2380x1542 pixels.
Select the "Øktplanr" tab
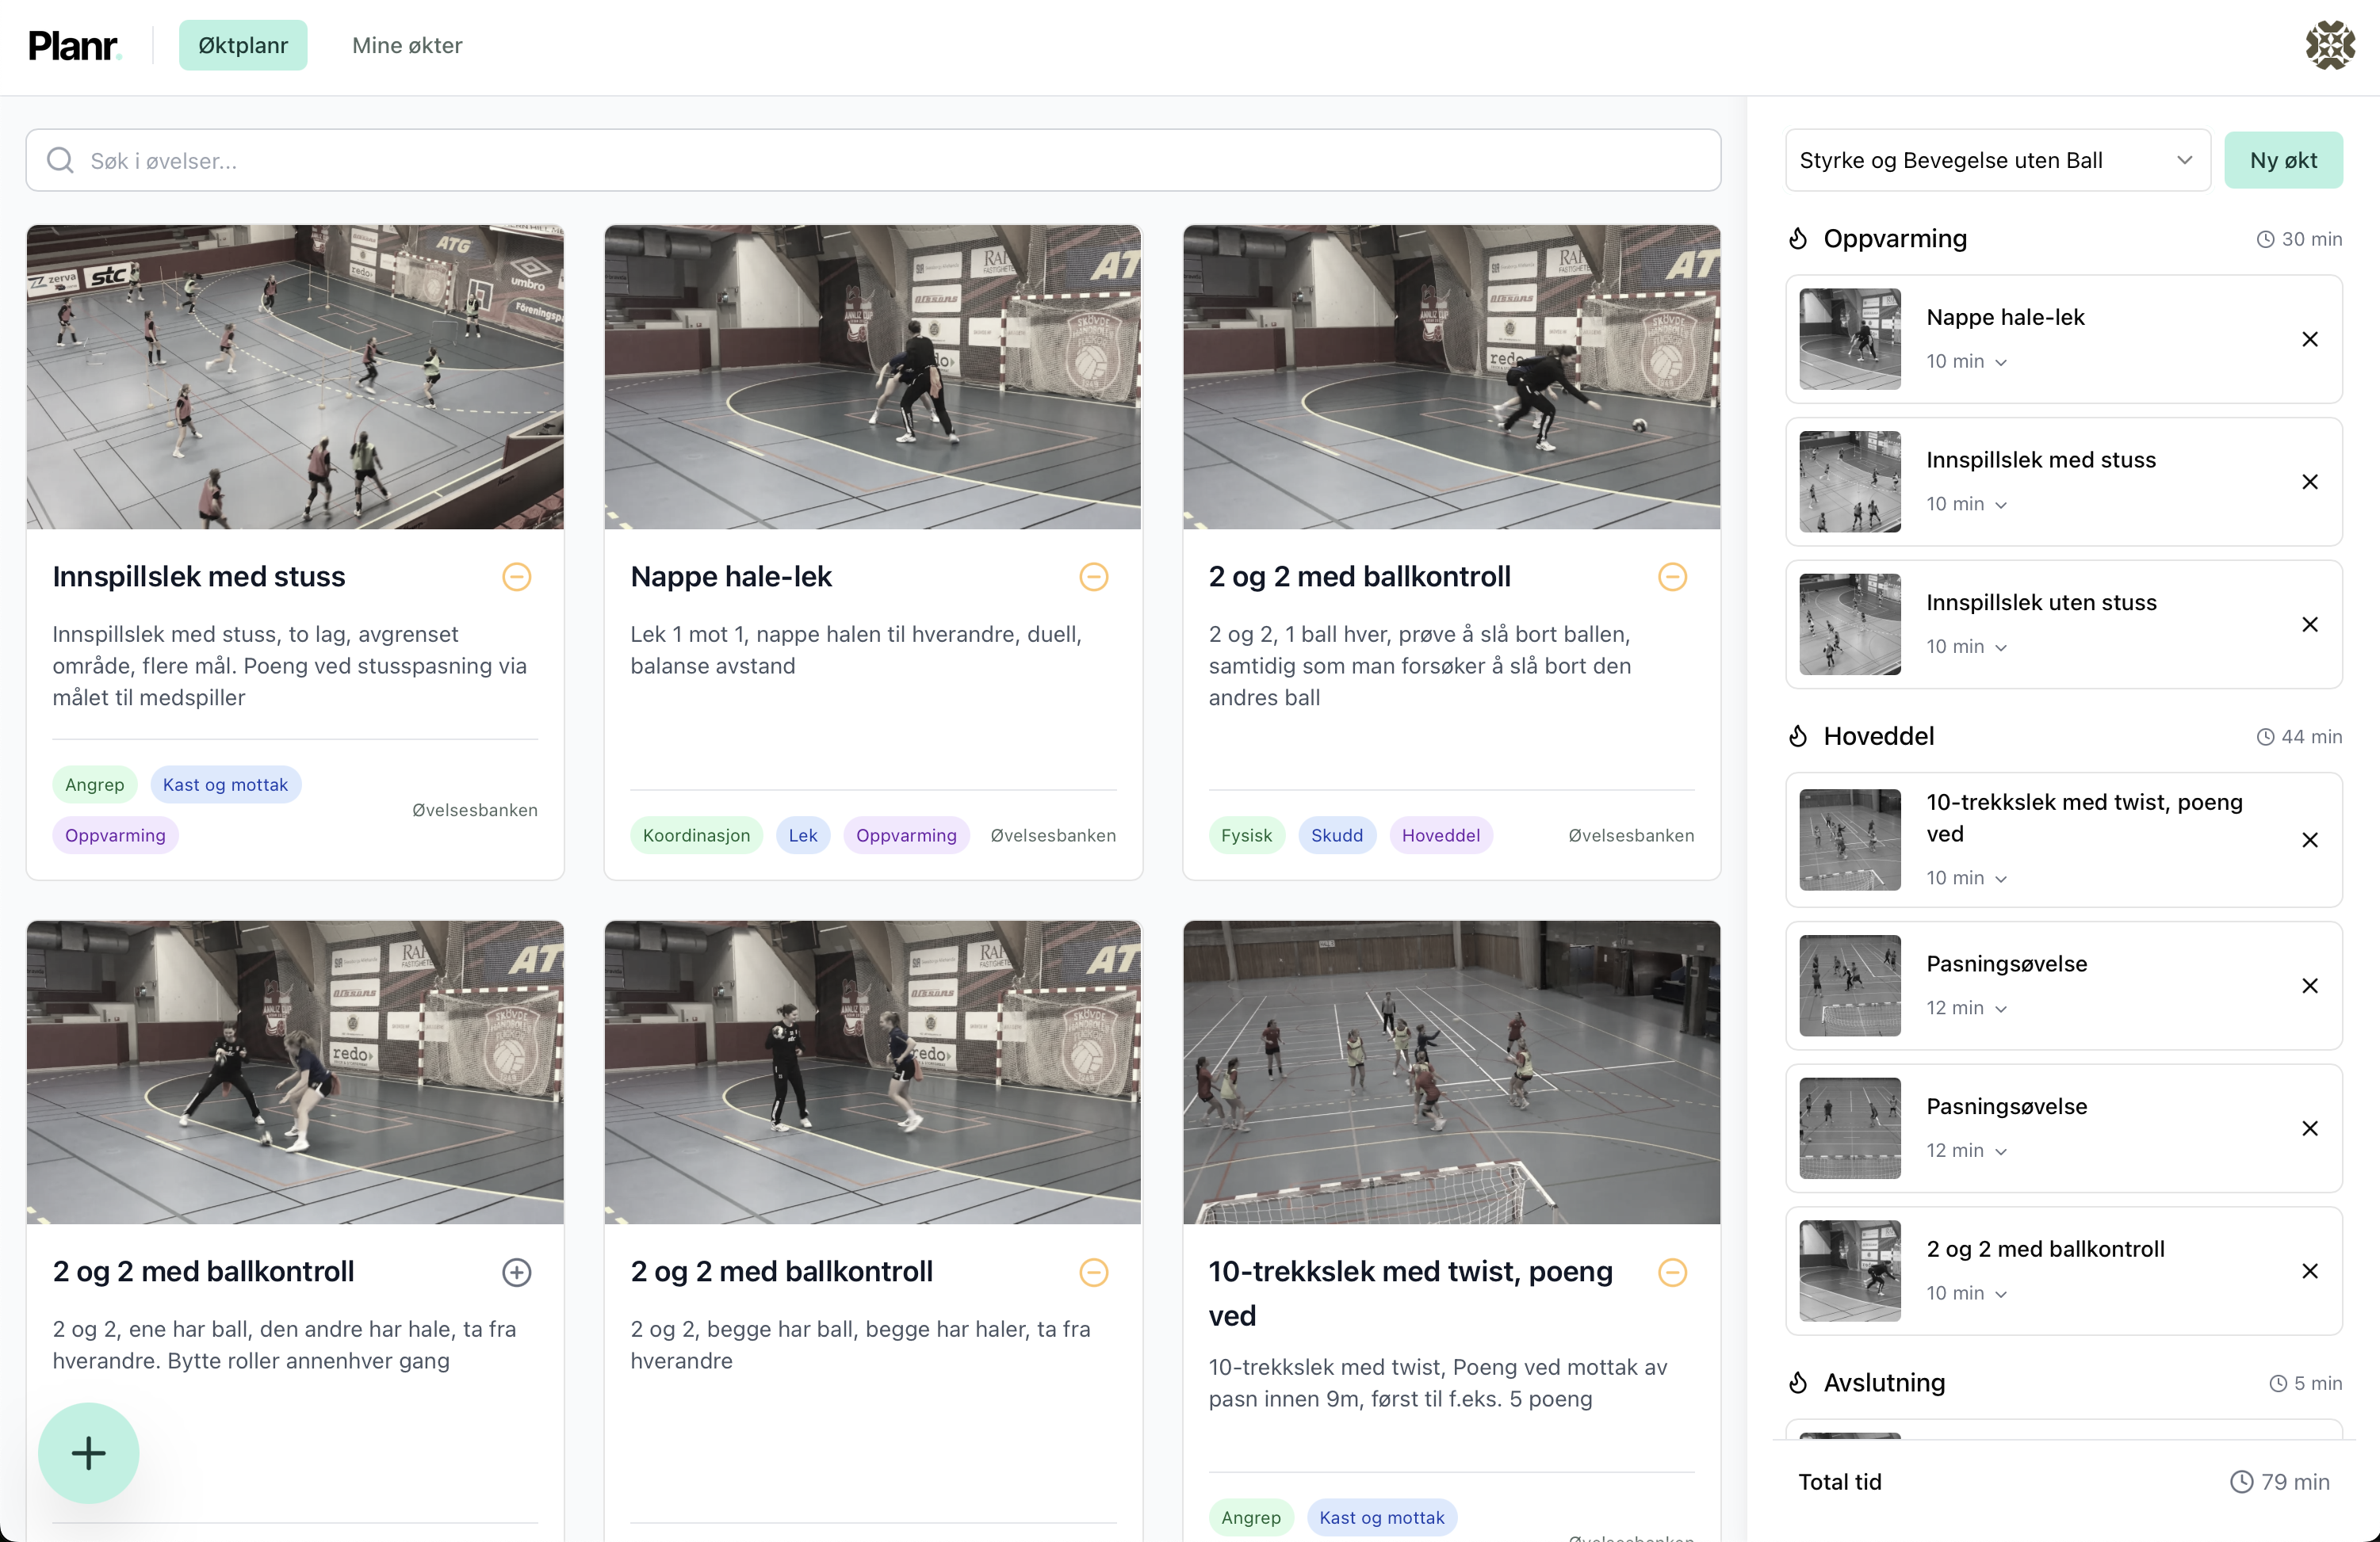pos(243,45)
